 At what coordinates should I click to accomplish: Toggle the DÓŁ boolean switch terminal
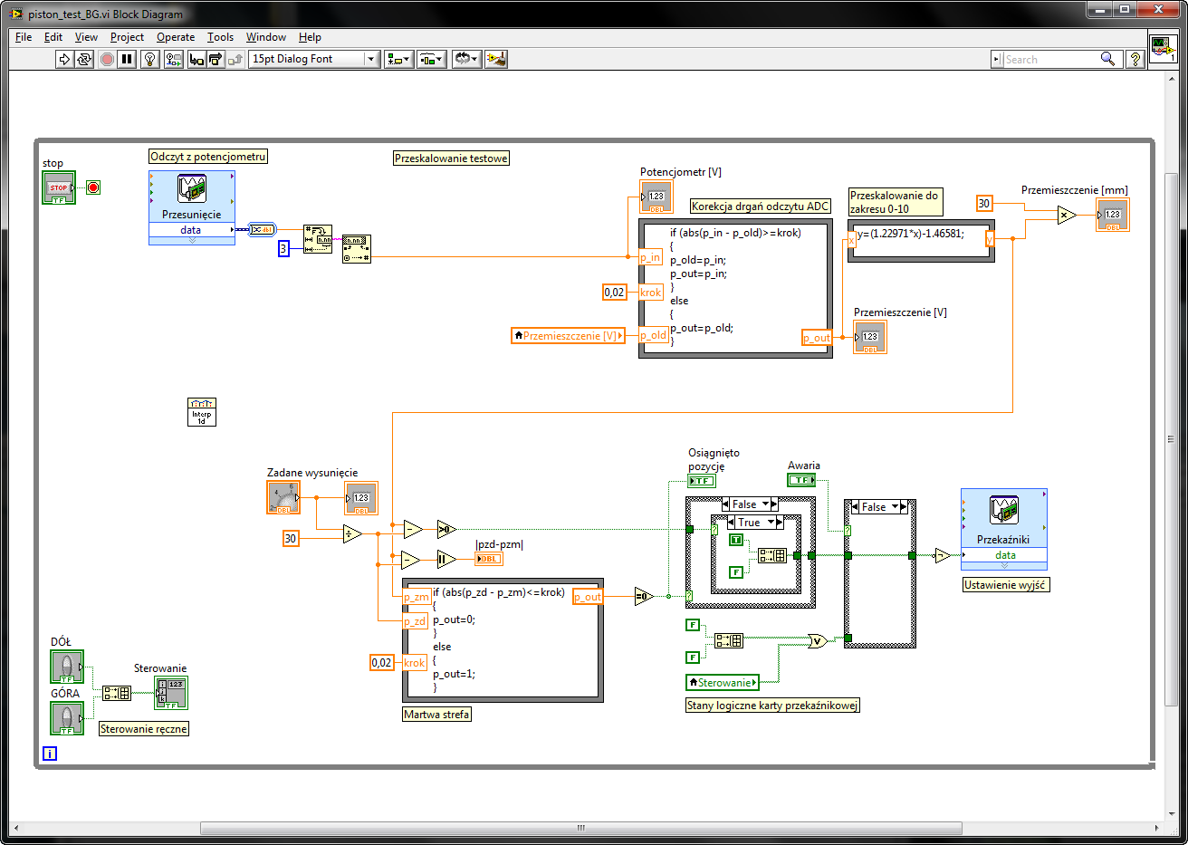click(x=67, y=667)
